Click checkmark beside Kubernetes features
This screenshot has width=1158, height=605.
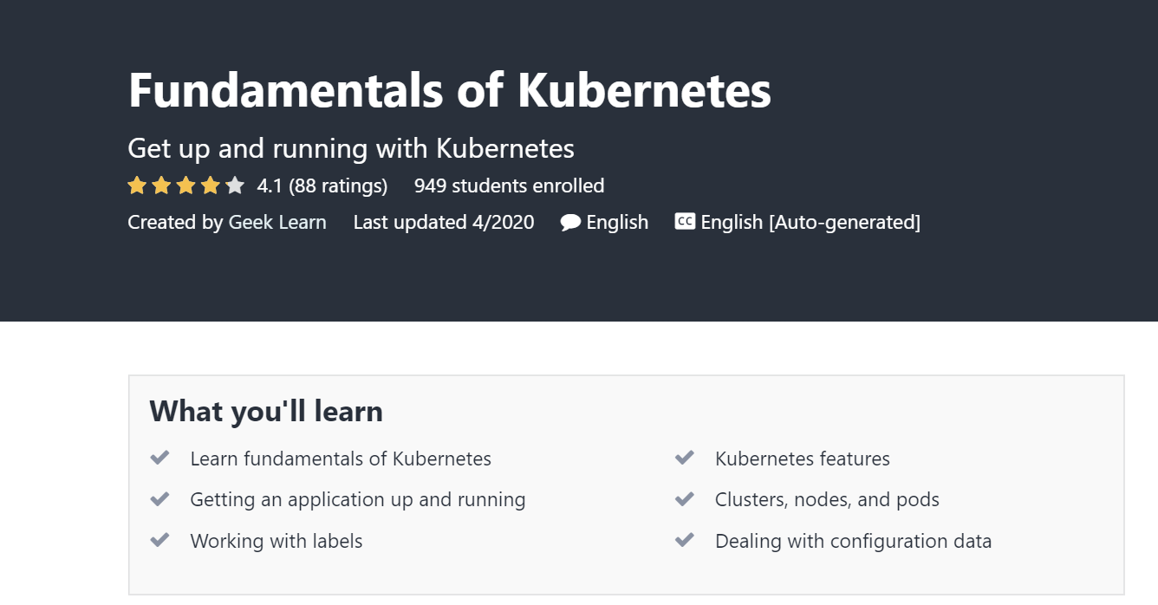coord(685,458)
